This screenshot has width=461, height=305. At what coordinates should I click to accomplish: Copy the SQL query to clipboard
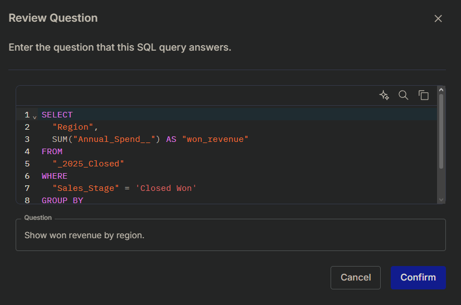[x=423, y=95]
